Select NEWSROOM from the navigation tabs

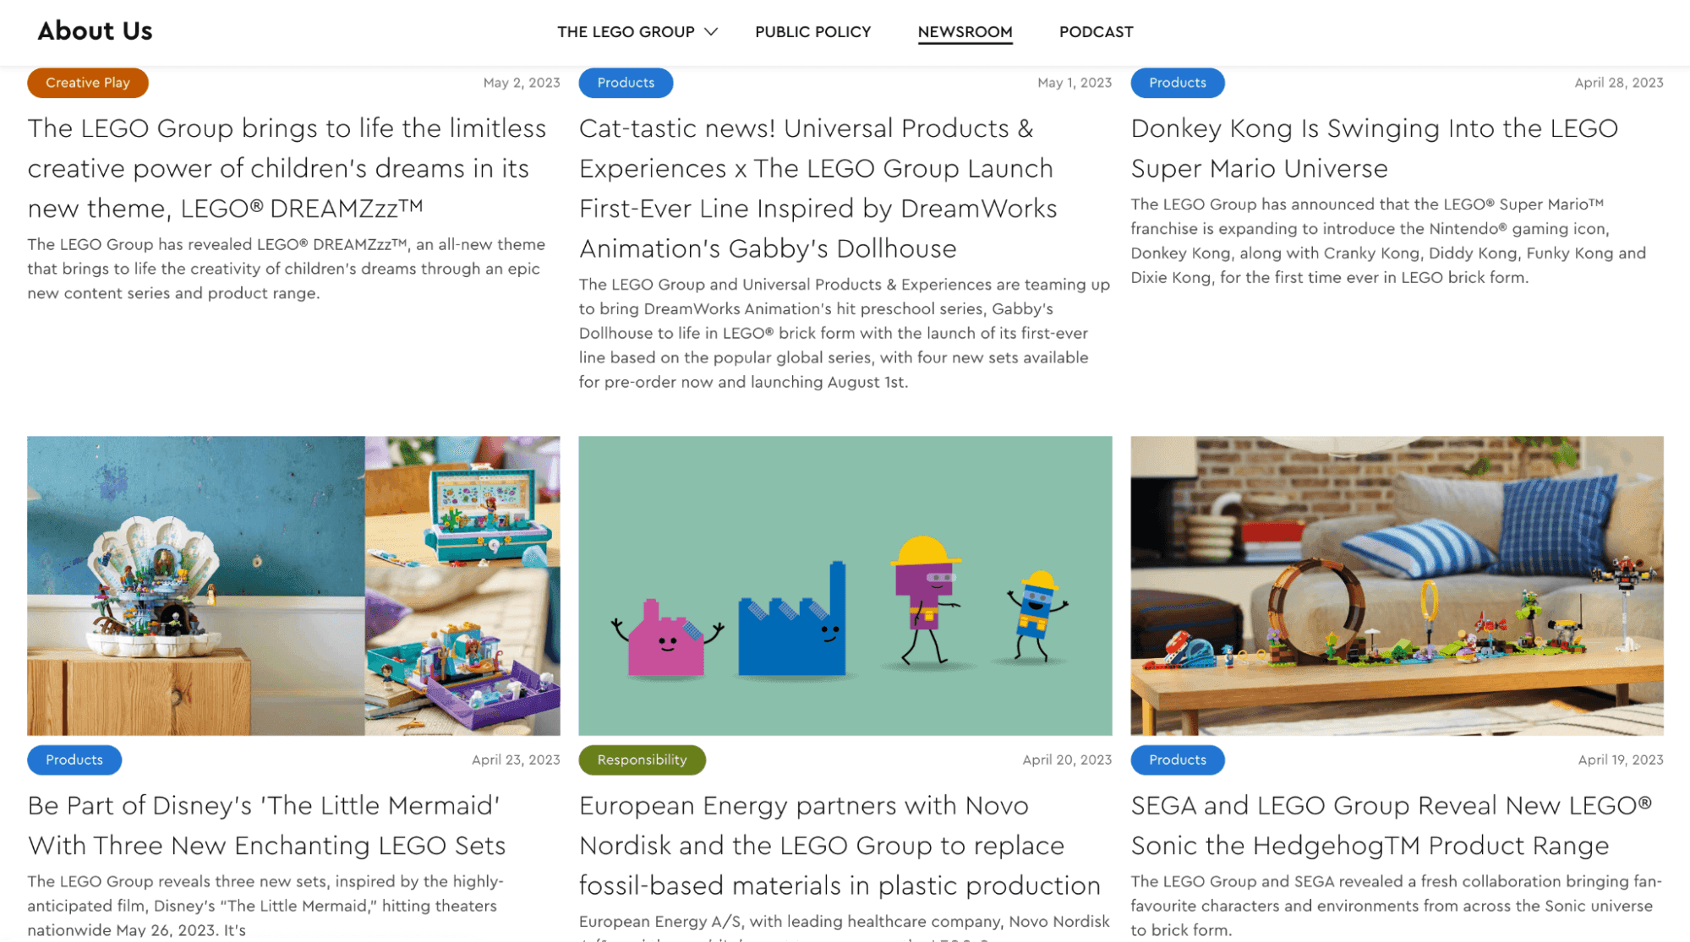coord(965,31)
